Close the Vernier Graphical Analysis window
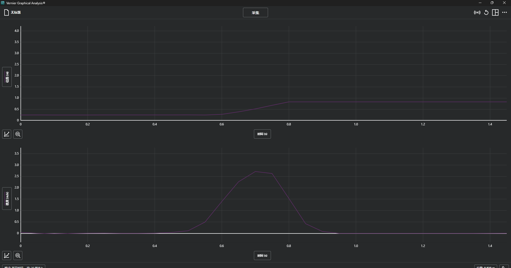This screenshot has width=511, height=268. click(504, 3)
